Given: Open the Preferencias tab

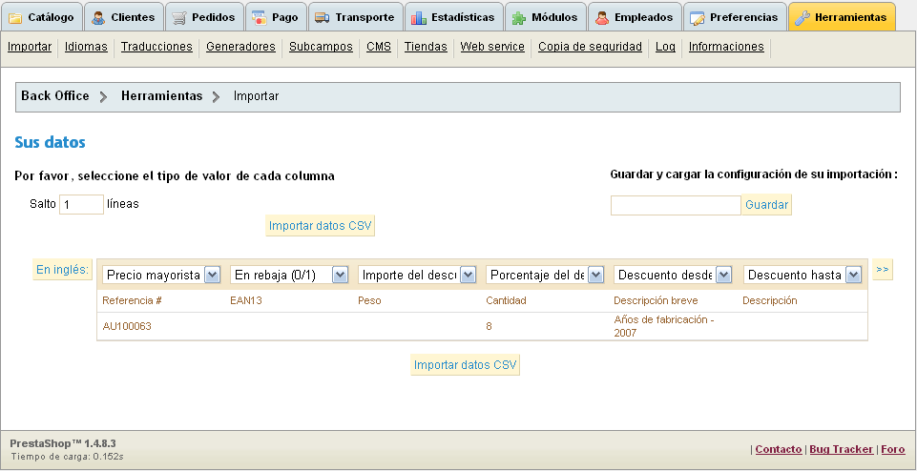Looking at the screenshot, I should click(735, 17).
